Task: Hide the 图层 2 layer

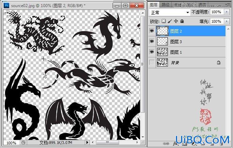Action: pos(152,31)
